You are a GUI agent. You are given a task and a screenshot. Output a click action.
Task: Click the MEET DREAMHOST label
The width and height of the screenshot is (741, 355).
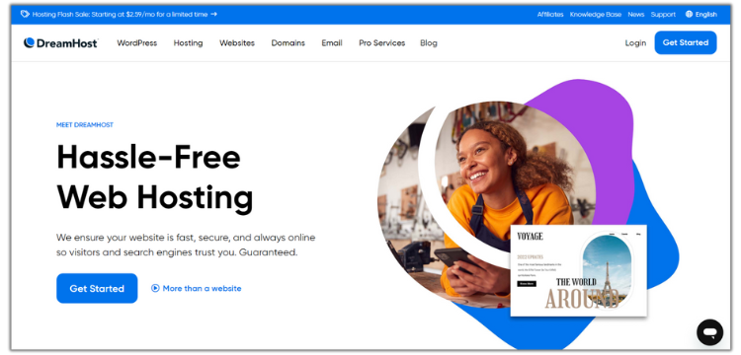pyautogui.click(x=85, y=125)
